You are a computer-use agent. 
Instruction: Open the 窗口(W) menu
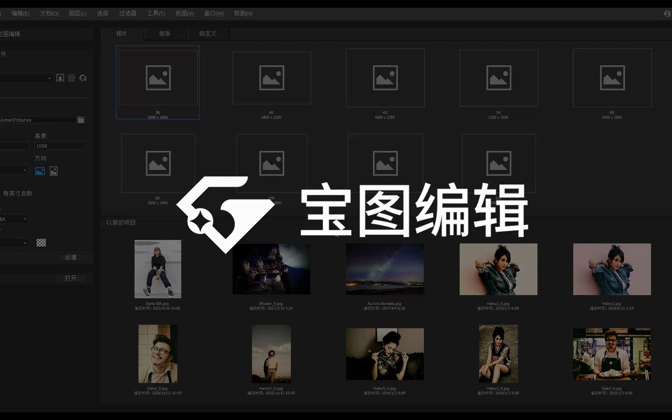[x=214, y=14]
